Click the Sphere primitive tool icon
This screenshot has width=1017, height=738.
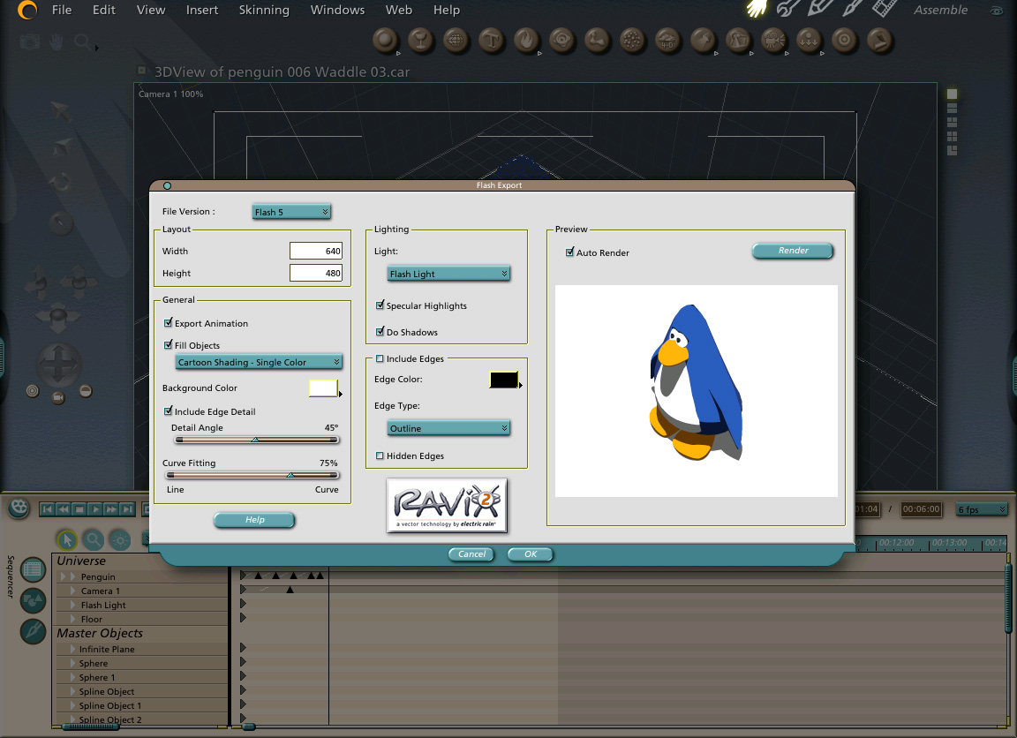click(385, 40)
